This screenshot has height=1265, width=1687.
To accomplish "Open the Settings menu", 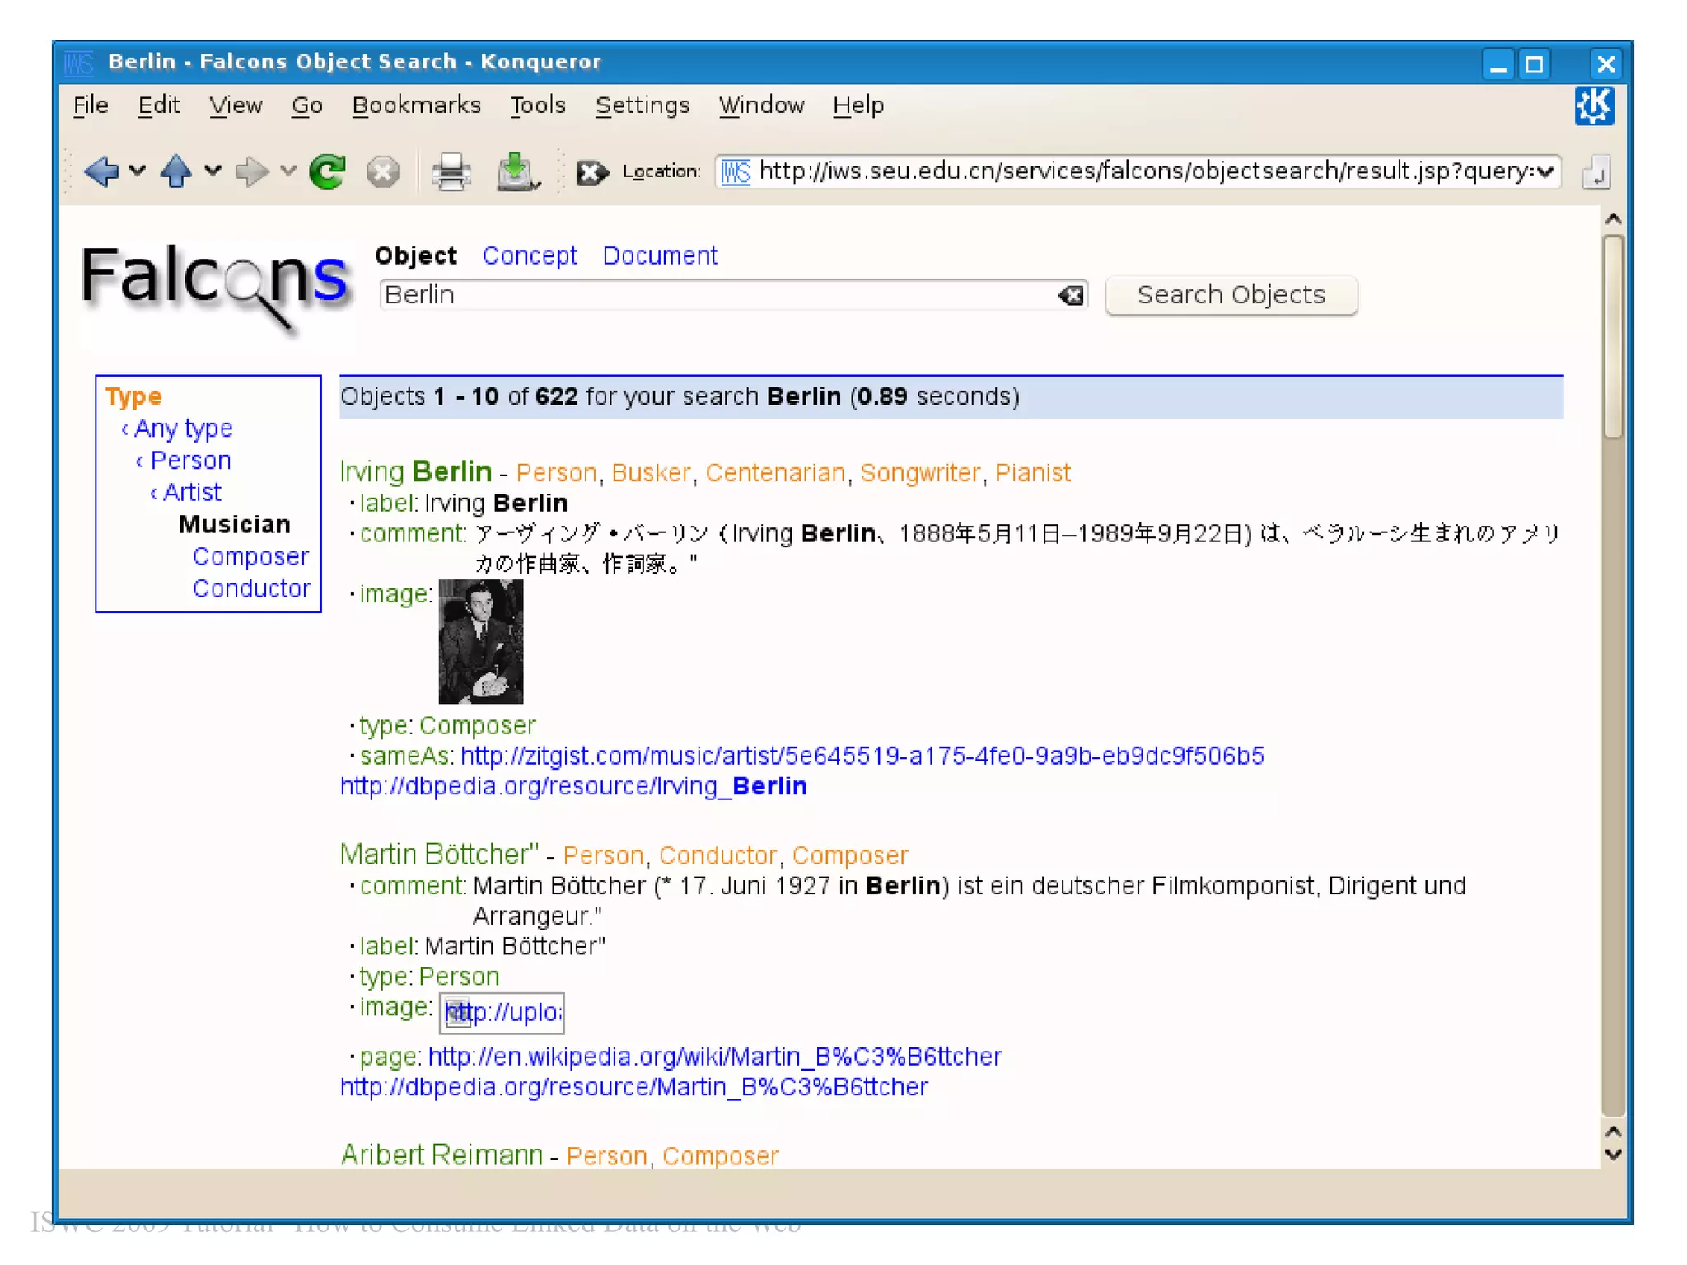I will (642, 105).
